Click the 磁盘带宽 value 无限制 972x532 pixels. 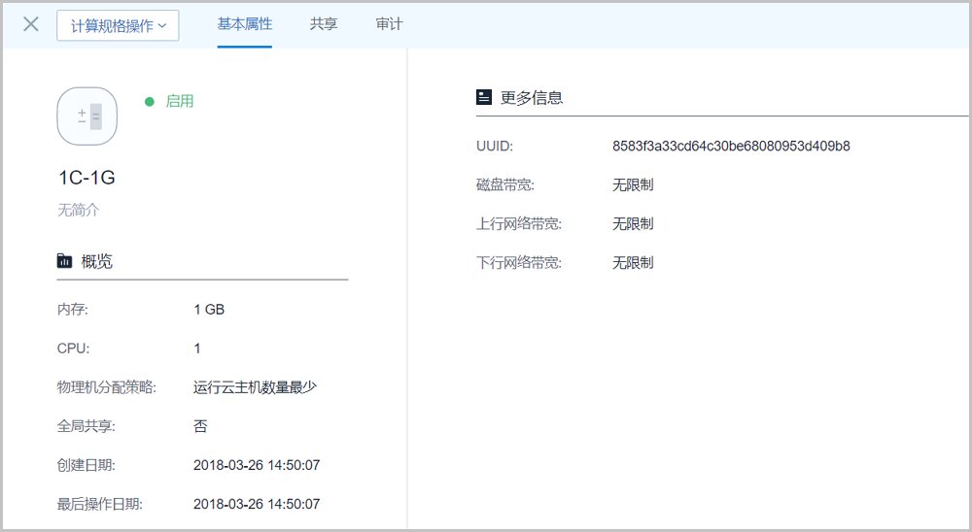(x=633, y=184)
